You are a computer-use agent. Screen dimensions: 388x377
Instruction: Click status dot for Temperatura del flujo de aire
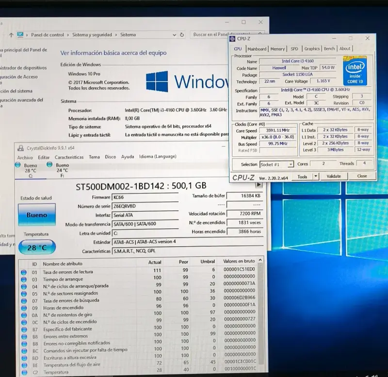click(x=25, y=365)
